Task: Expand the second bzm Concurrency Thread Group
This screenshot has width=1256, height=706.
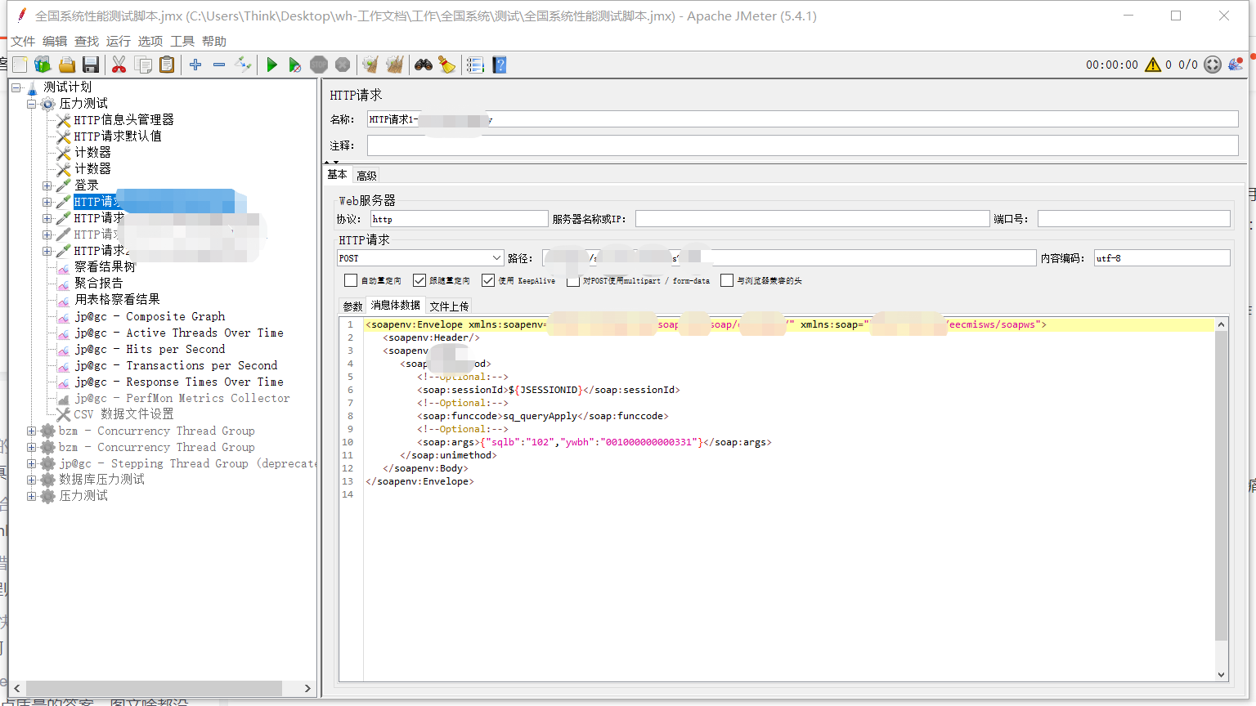Action: pyautogui.click(x=31, y=447)
